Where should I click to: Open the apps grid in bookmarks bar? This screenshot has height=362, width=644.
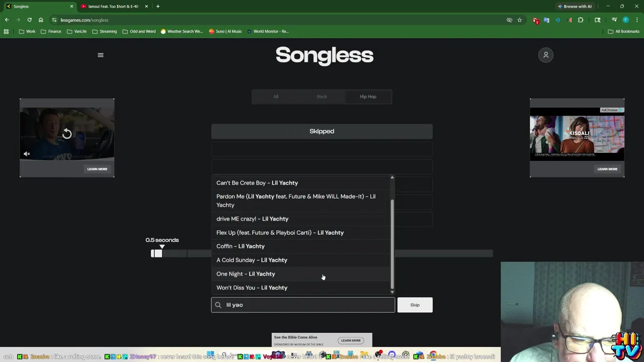pyautogui.click(x=6, y=31)
